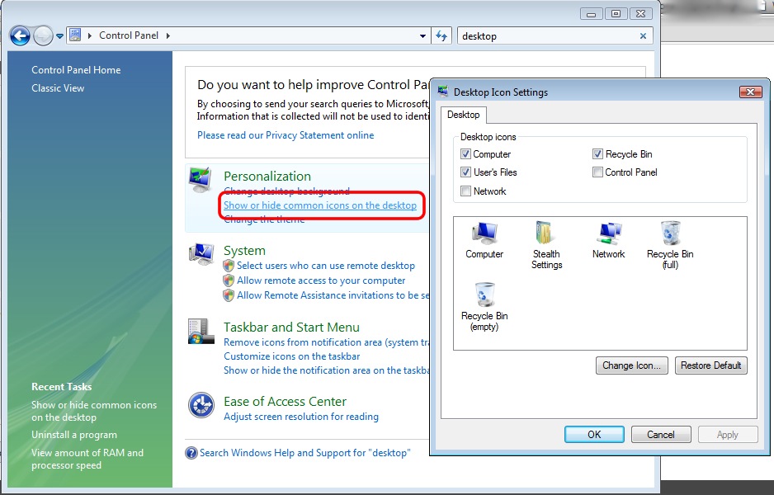Click the blue help question mark icon
Image resolution: width=774 pixels, height=495 pixels.
pyautogui.click(x=191, y=453)
